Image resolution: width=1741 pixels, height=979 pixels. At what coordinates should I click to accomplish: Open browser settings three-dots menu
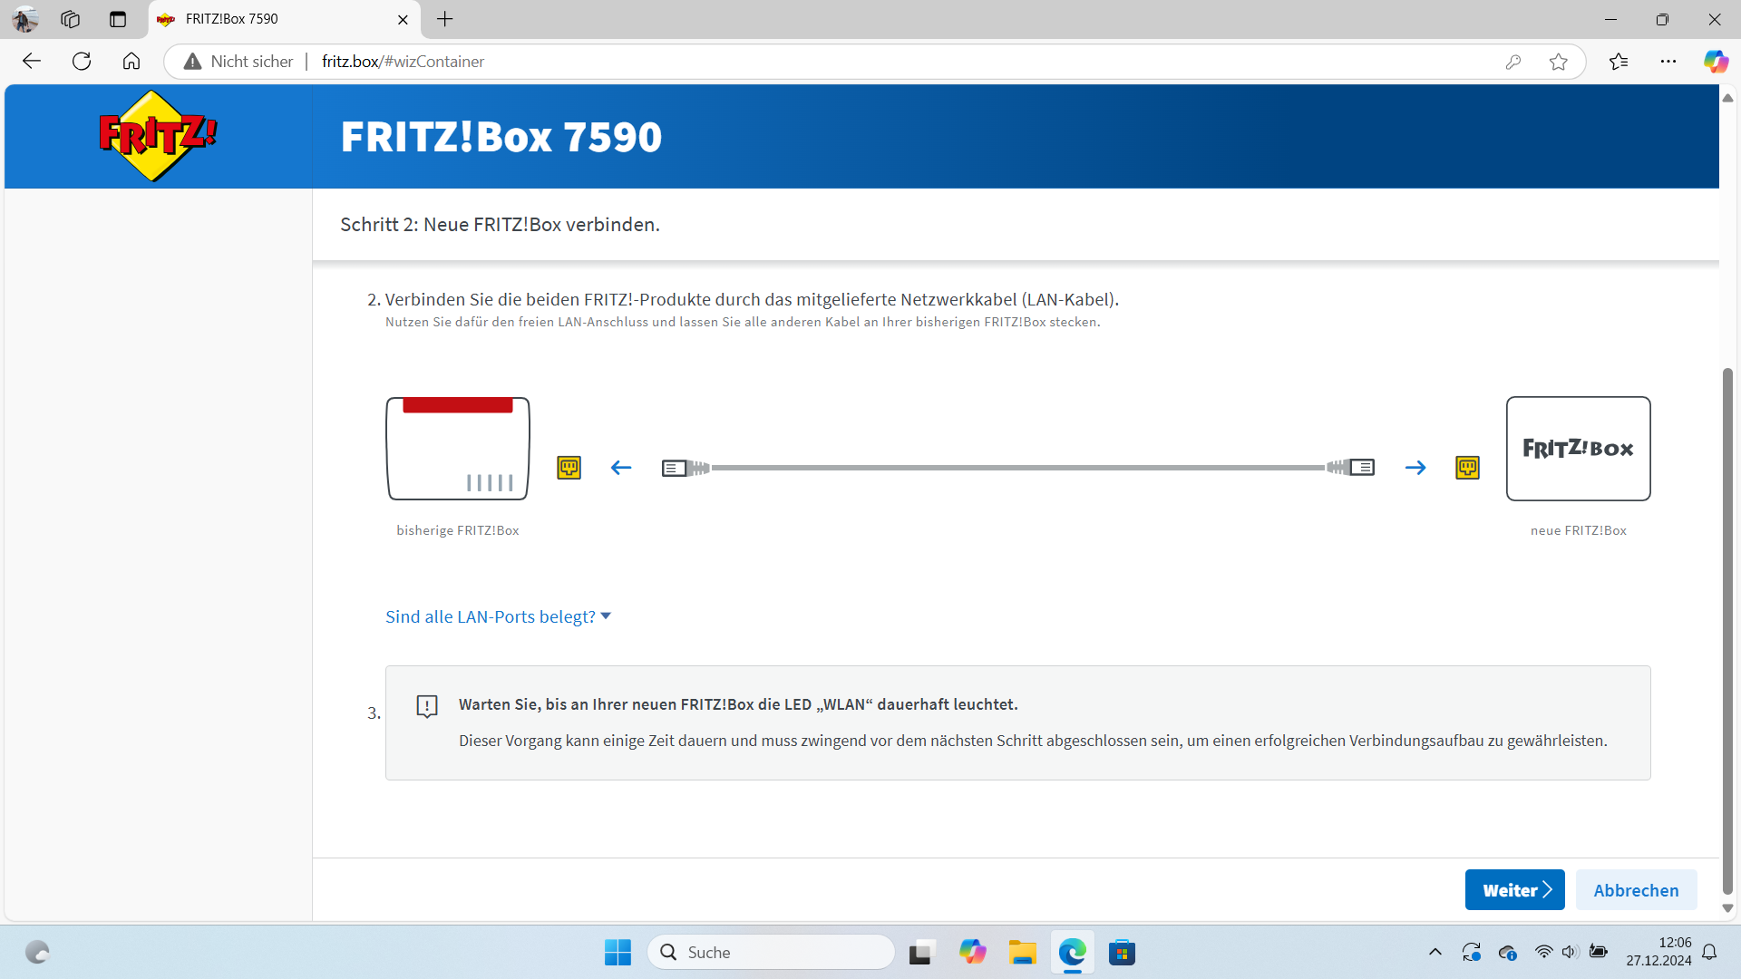coord(1668,62)
